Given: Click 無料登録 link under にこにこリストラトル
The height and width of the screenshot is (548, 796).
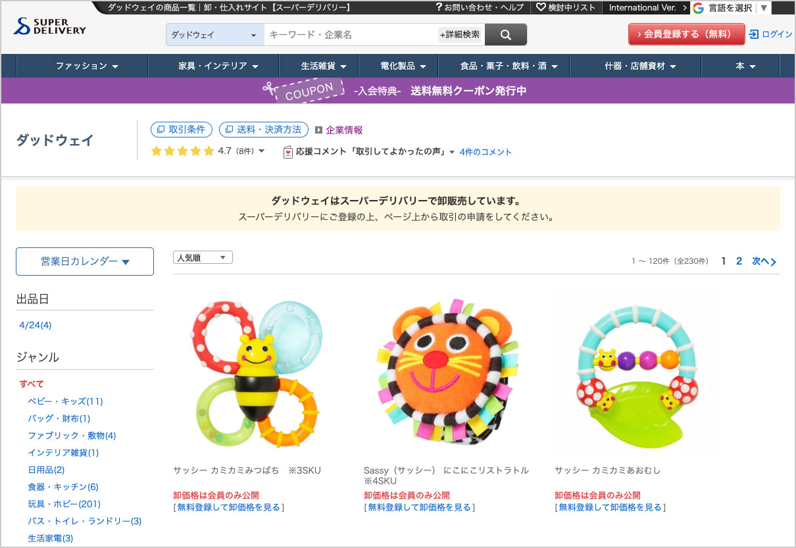Looking at the screenshot, I should (x=420, y=507).
